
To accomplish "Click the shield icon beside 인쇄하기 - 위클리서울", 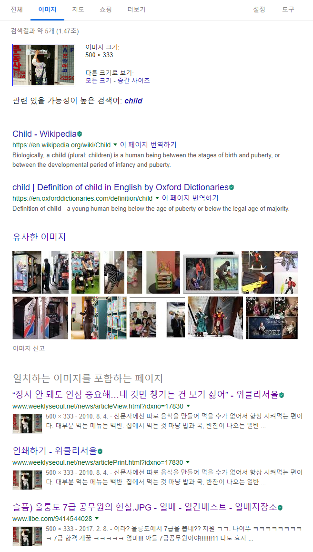I will (100, 451).
